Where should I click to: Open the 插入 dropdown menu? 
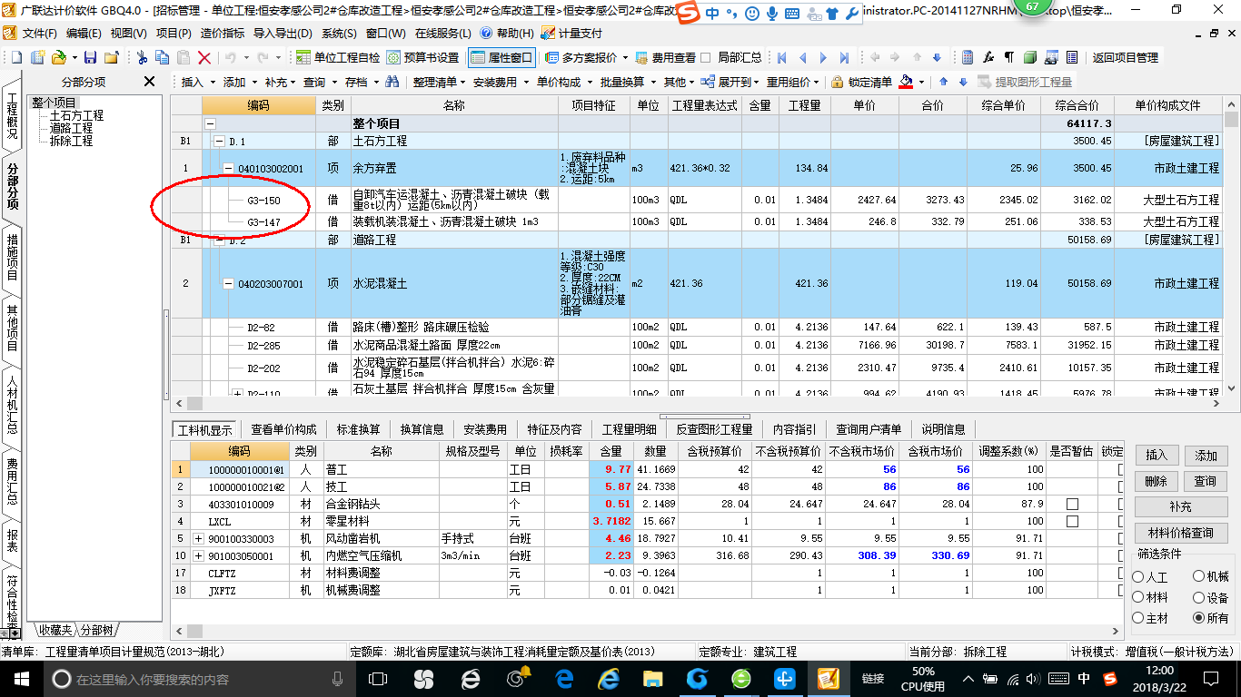(x=197, y=82)
